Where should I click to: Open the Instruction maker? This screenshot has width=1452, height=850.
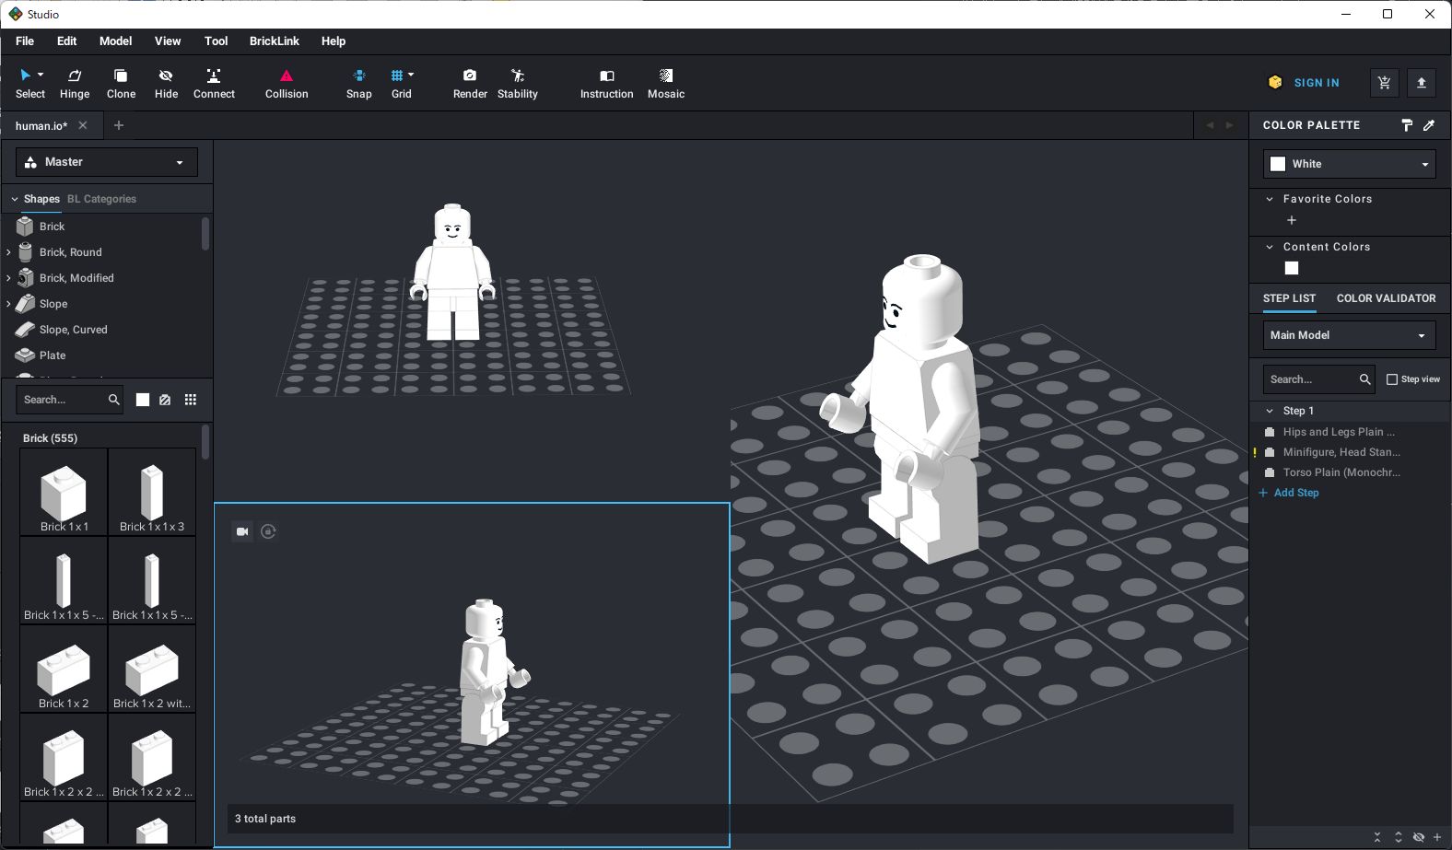[606, 83]
